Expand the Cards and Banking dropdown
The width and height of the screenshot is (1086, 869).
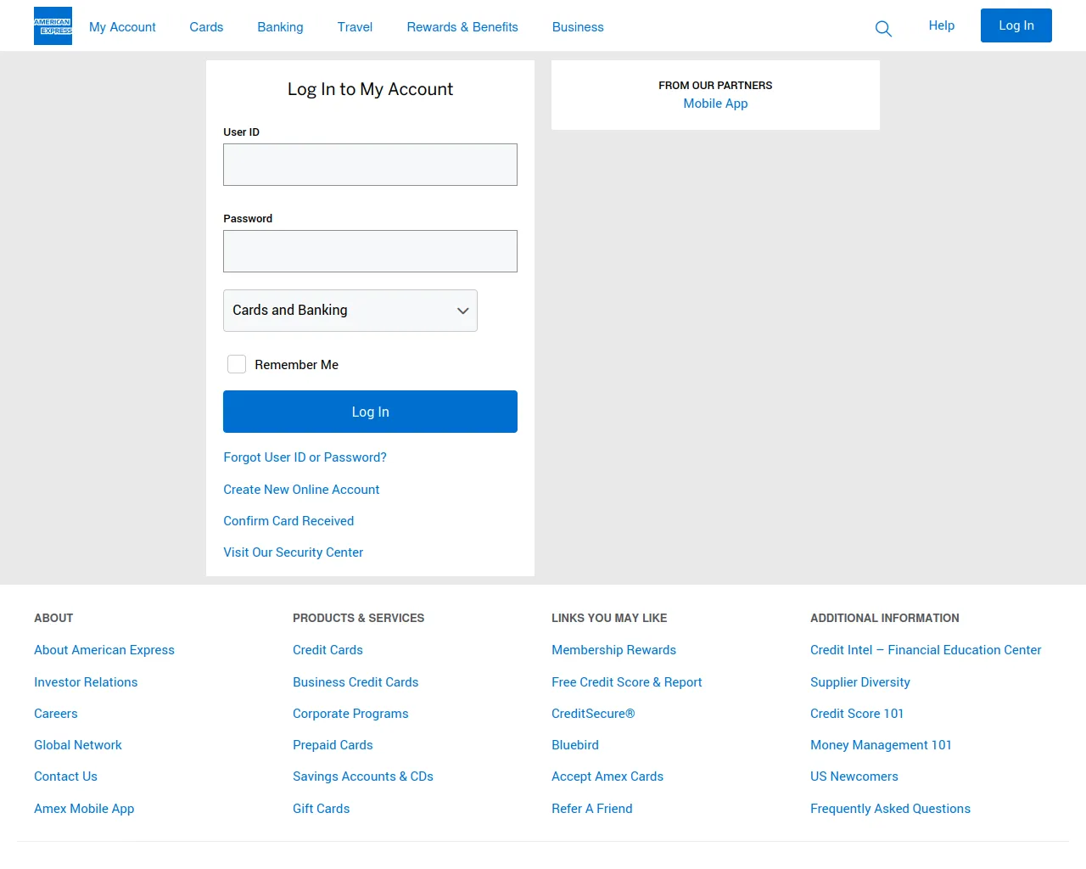click(x=350, y=311)
